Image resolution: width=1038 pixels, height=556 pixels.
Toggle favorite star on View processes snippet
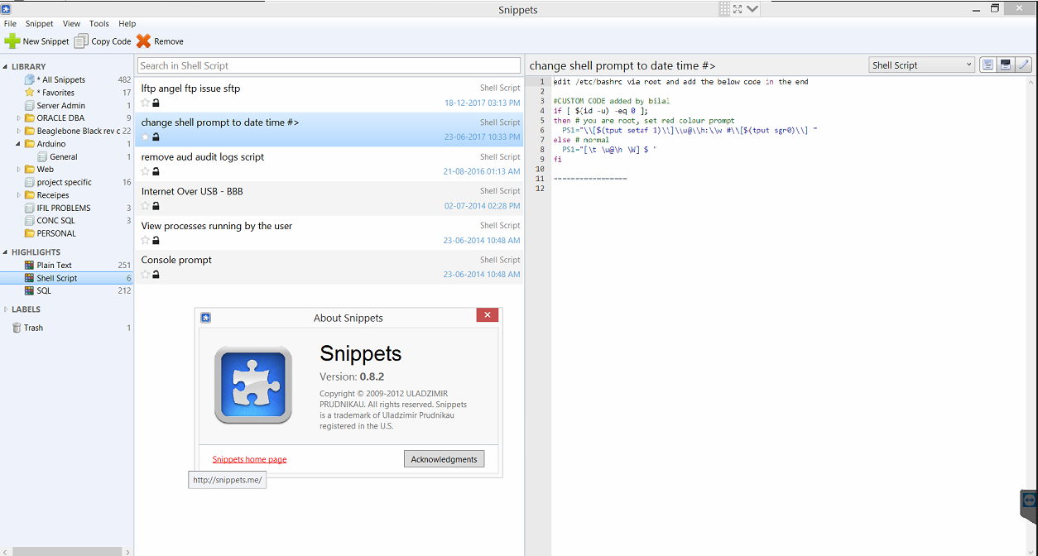point(146,240)
